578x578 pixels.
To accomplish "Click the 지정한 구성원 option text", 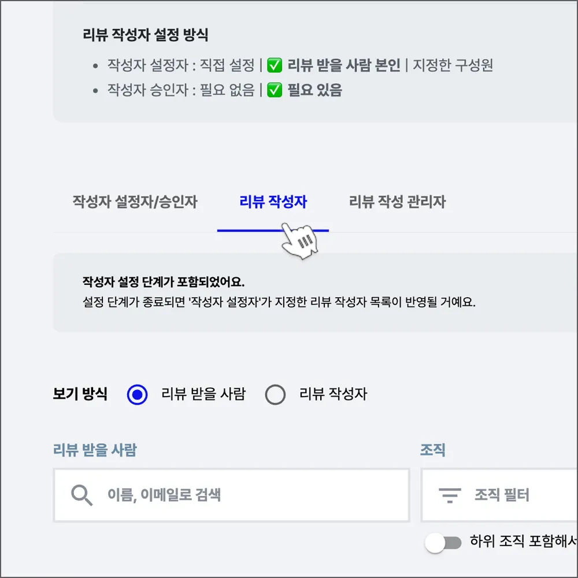I will click(x=453, y=65).
